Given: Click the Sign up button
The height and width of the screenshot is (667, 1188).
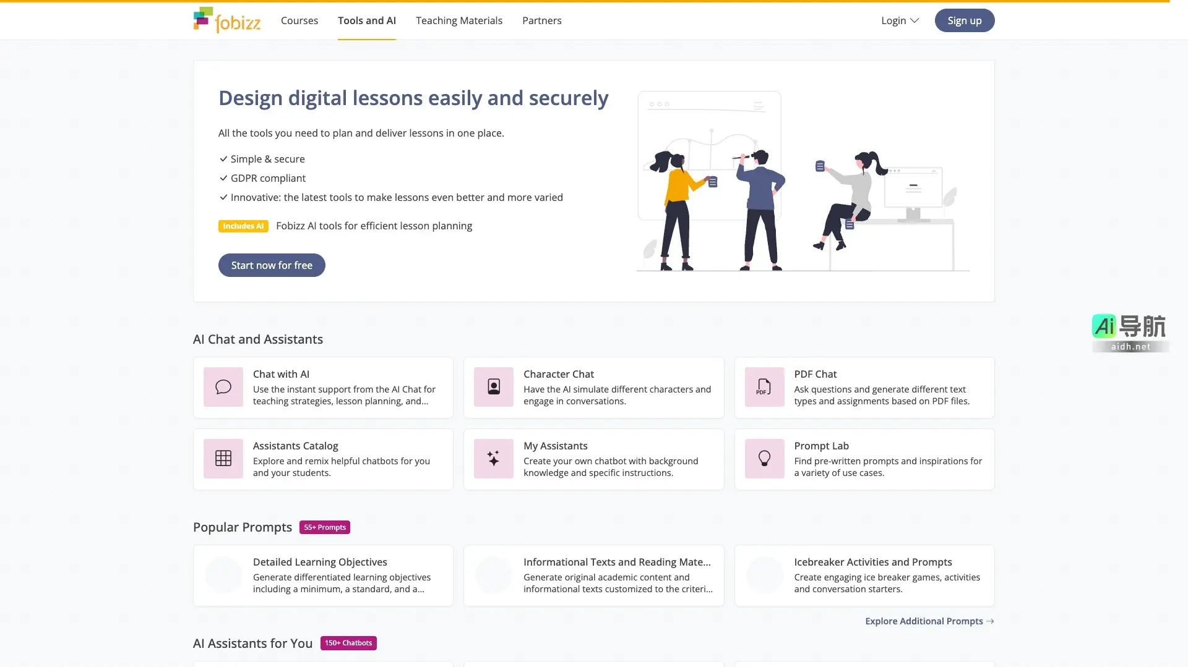Looking at the screenshot, I should coord(964,20).
